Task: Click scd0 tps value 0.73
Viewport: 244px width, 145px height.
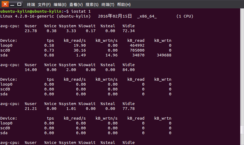Action: 49,50
